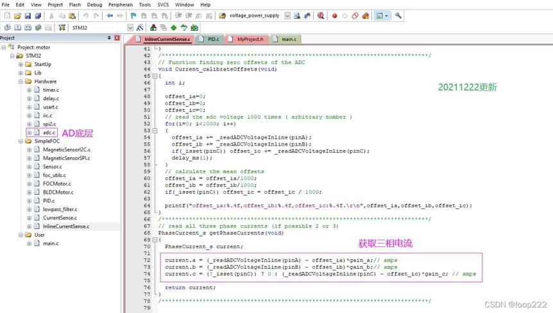Toggle auto-hide pin of the Project panel
553x313 pixels.
click(x=109, y=38)
